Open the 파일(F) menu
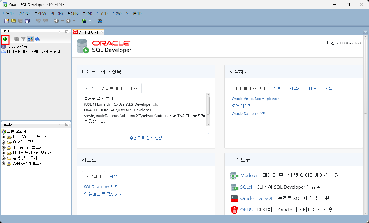 tap(8, 13)
